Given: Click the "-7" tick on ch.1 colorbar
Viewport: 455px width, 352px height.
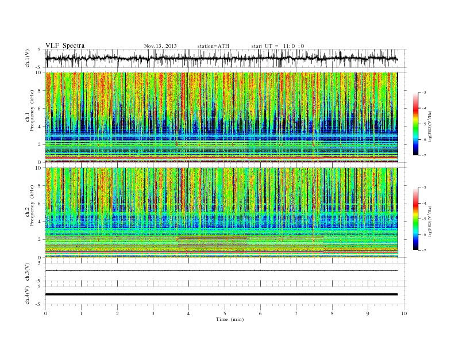Looking at the screenshot, I should click(x=424, y=155).
